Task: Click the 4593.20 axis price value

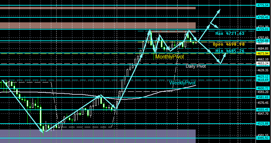Action: click(x=263, y=92)
